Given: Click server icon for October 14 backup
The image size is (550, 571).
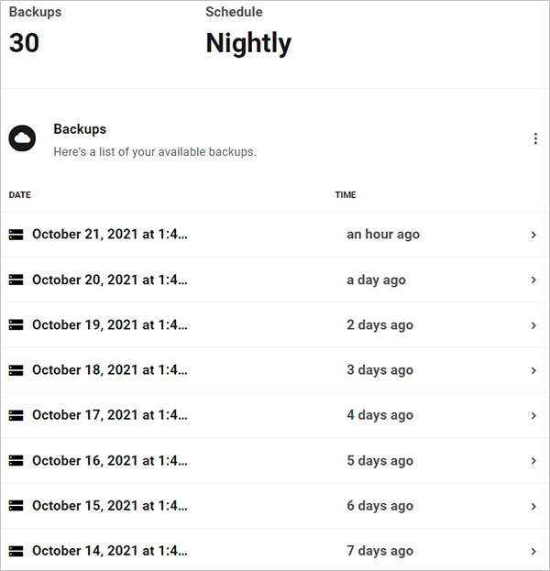Looking at the screenshot, I should point(16,551).
